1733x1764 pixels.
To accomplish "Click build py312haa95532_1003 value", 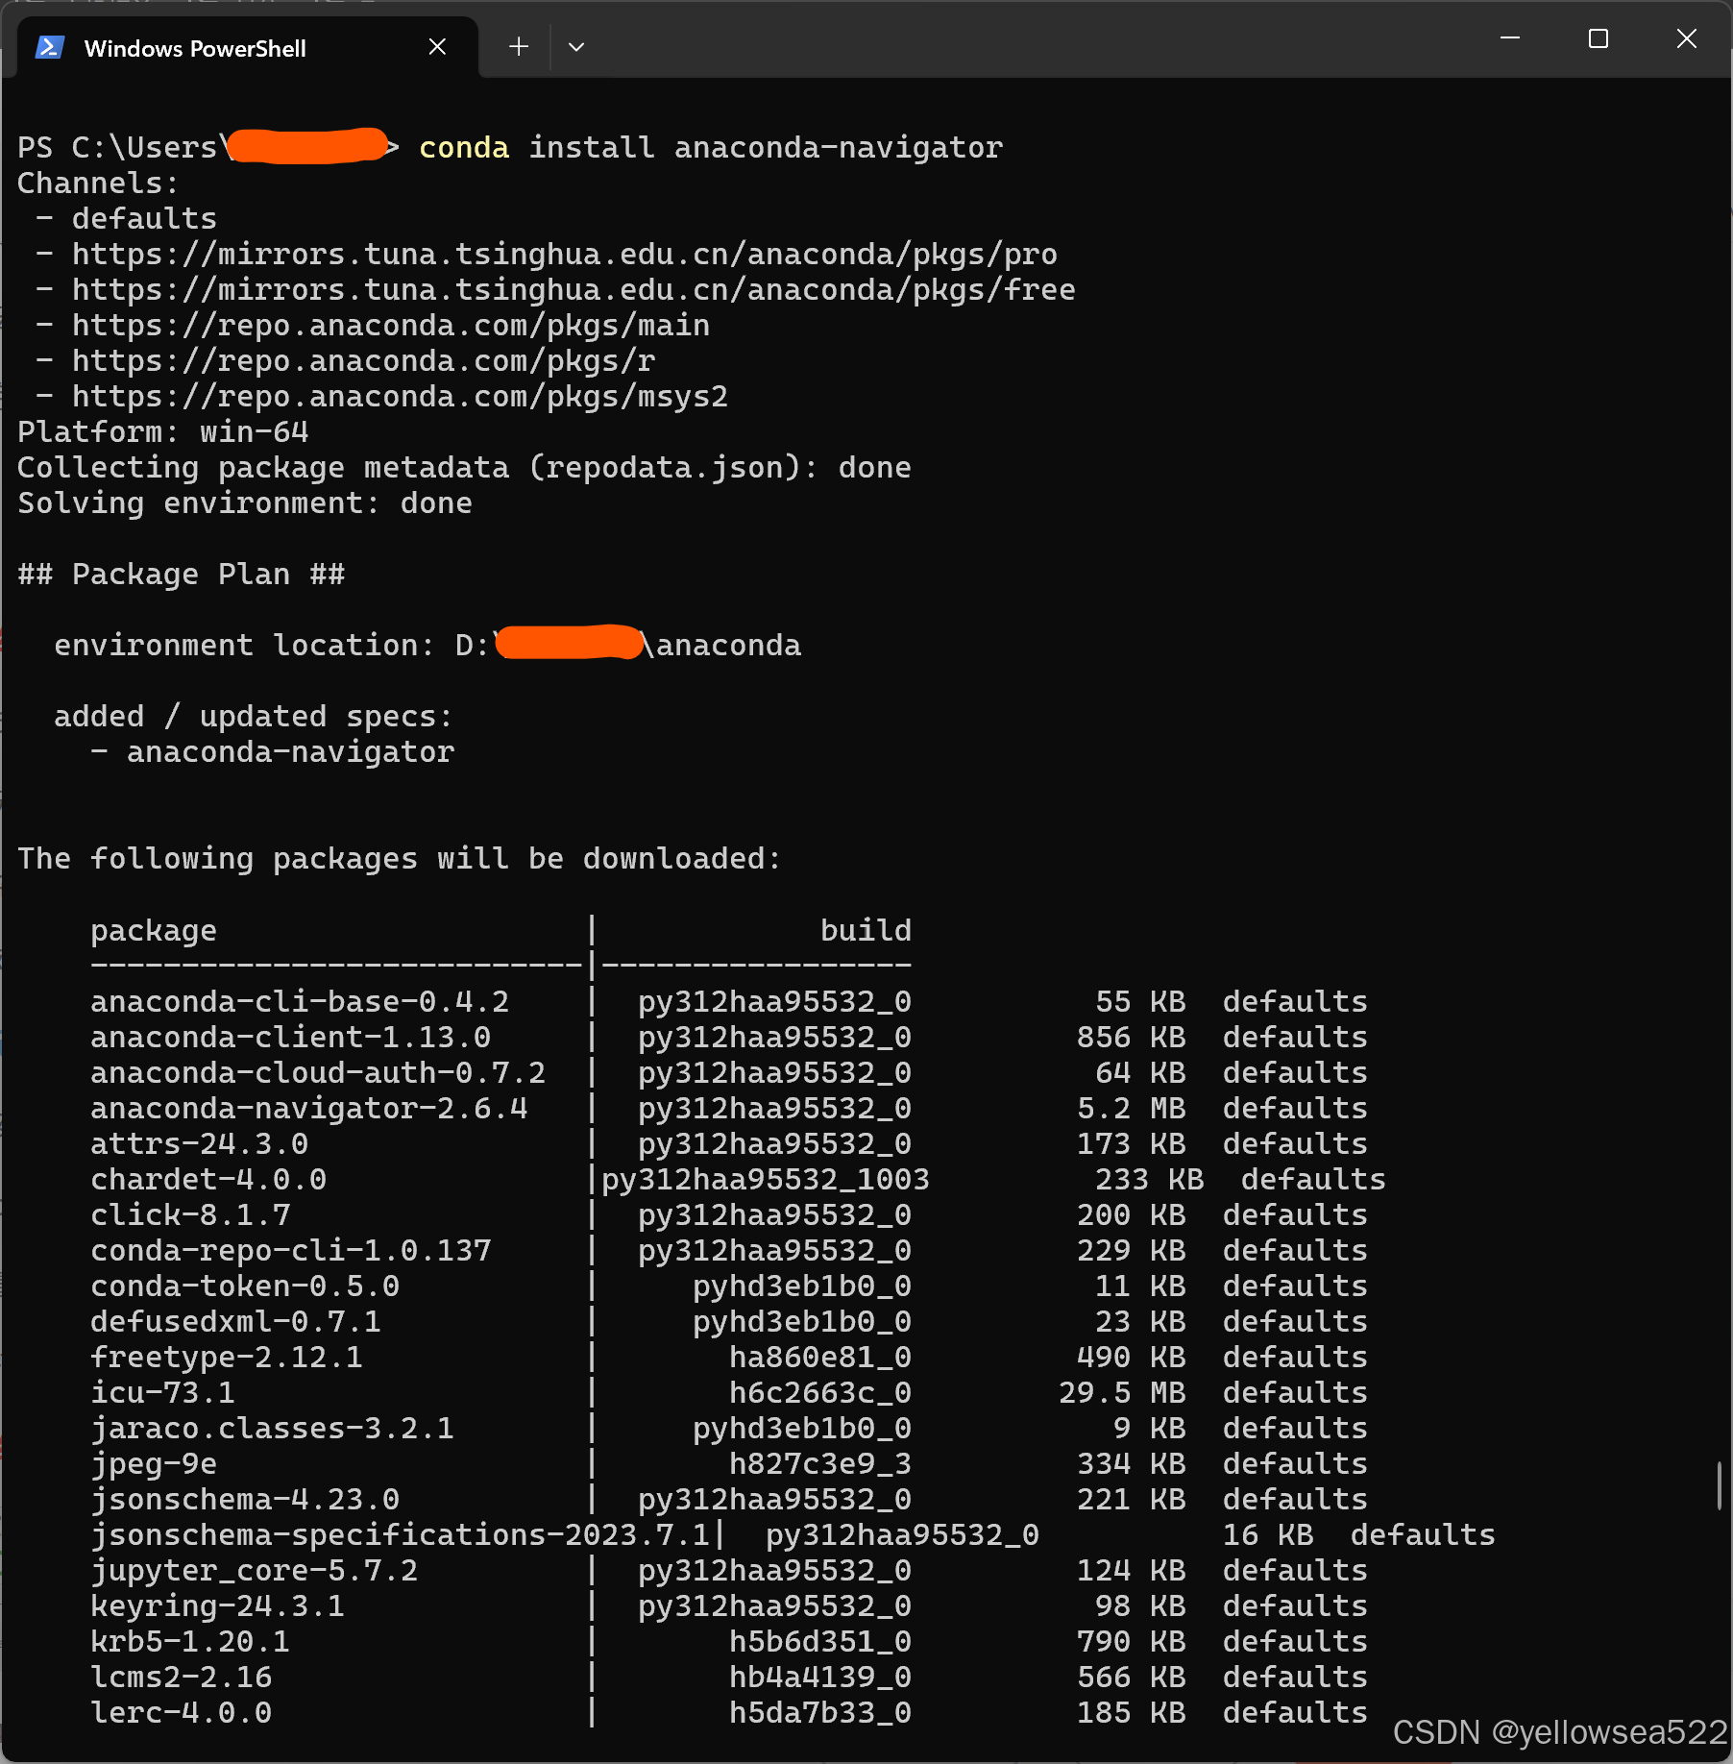I will click(x=766, y=1180).
